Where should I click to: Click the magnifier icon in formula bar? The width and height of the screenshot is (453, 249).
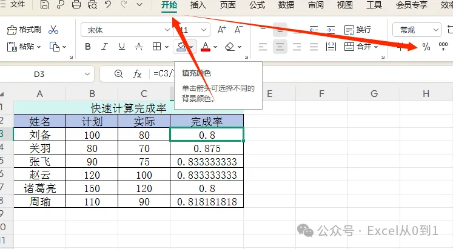point(118,74)
